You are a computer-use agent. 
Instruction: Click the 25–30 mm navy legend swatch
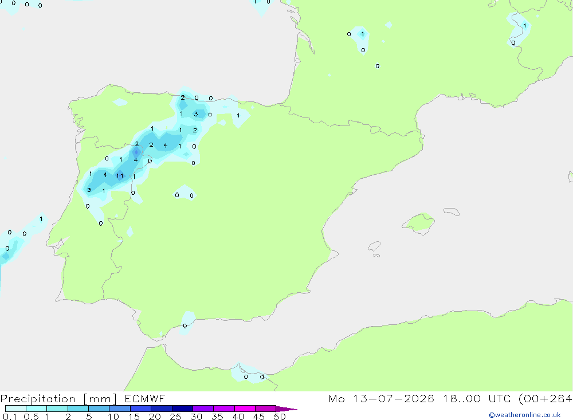pyautogui.click(x=182, y=409)
